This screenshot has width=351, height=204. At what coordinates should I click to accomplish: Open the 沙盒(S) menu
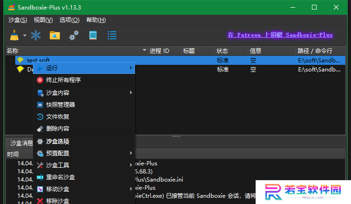(18, 20)
